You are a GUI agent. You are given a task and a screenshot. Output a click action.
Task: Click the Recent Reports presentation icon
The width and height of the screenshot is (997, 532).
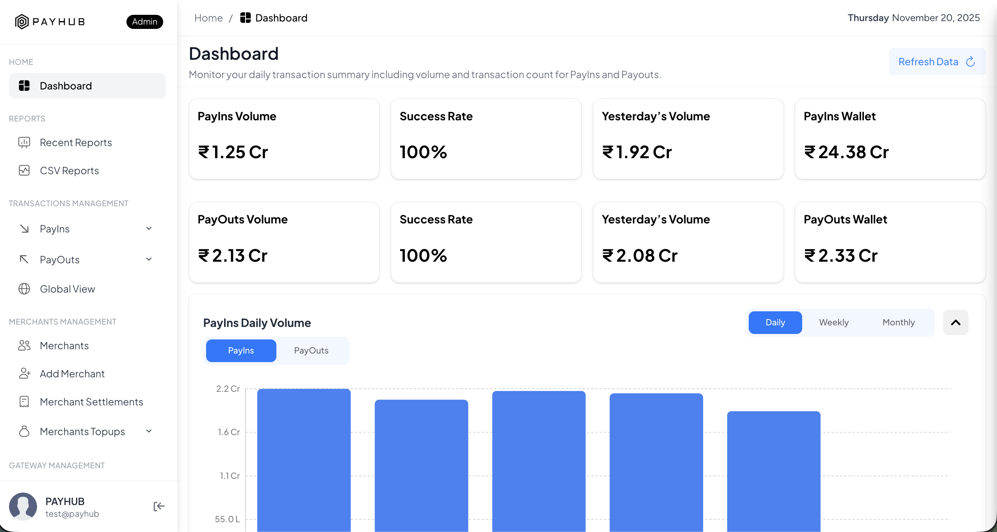pos(24,143)
